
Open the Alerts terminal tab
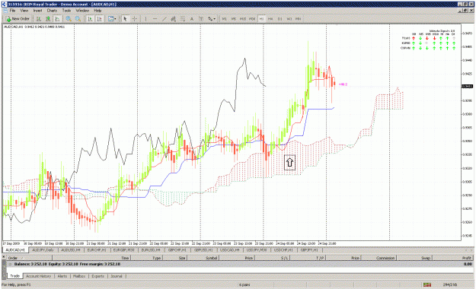coord(62,276)
